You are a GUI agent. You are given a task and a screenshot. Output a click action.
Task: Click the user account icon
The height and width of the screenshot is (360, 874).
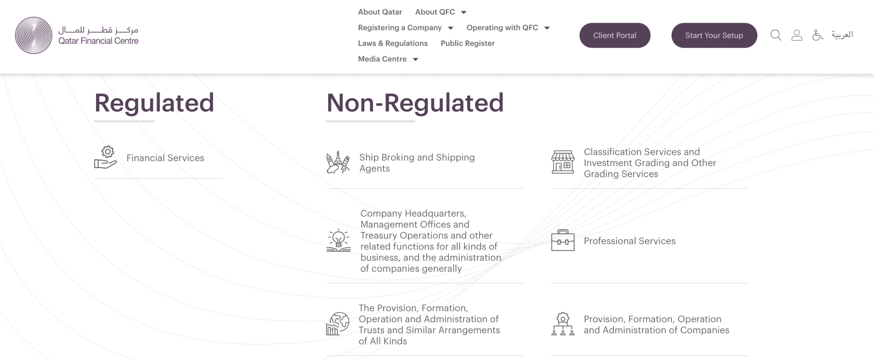pos(796,35)
